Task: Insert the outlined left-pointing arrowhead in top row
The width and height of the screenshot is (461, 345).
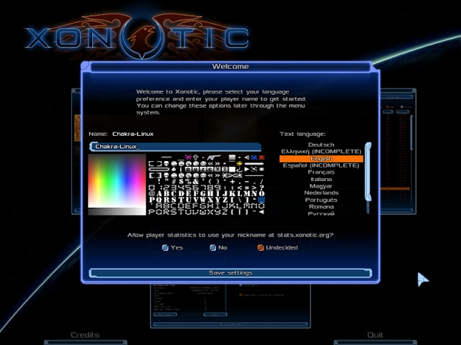Action: [247, 157]
